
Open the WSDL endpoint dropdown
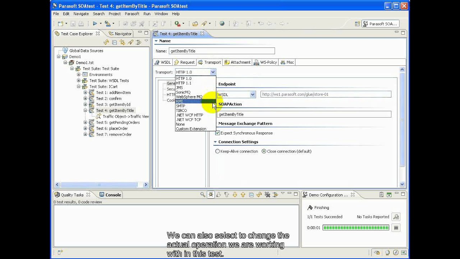(x=253, y=95)
